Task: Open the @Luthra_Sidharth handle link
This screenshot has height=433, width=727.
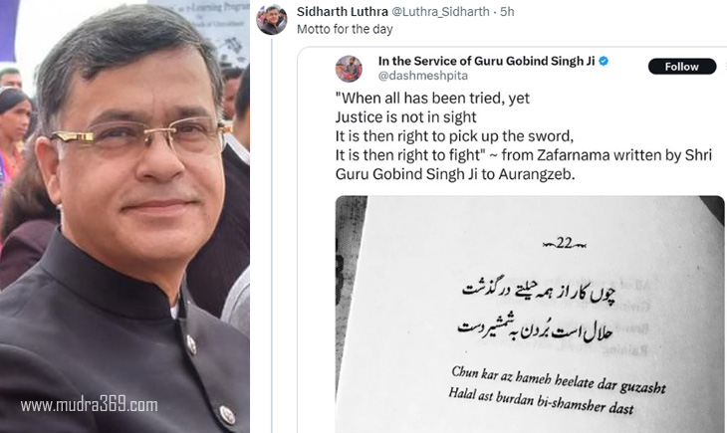Action: (x=440, y=12)
